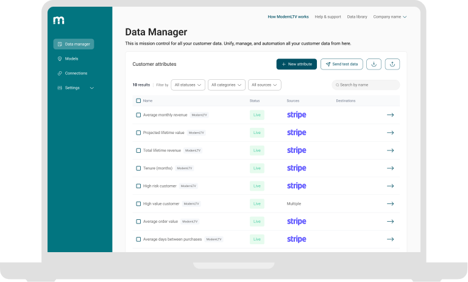Click the Destinations column header
468x282 pixels.
click(x=346, y=101)
